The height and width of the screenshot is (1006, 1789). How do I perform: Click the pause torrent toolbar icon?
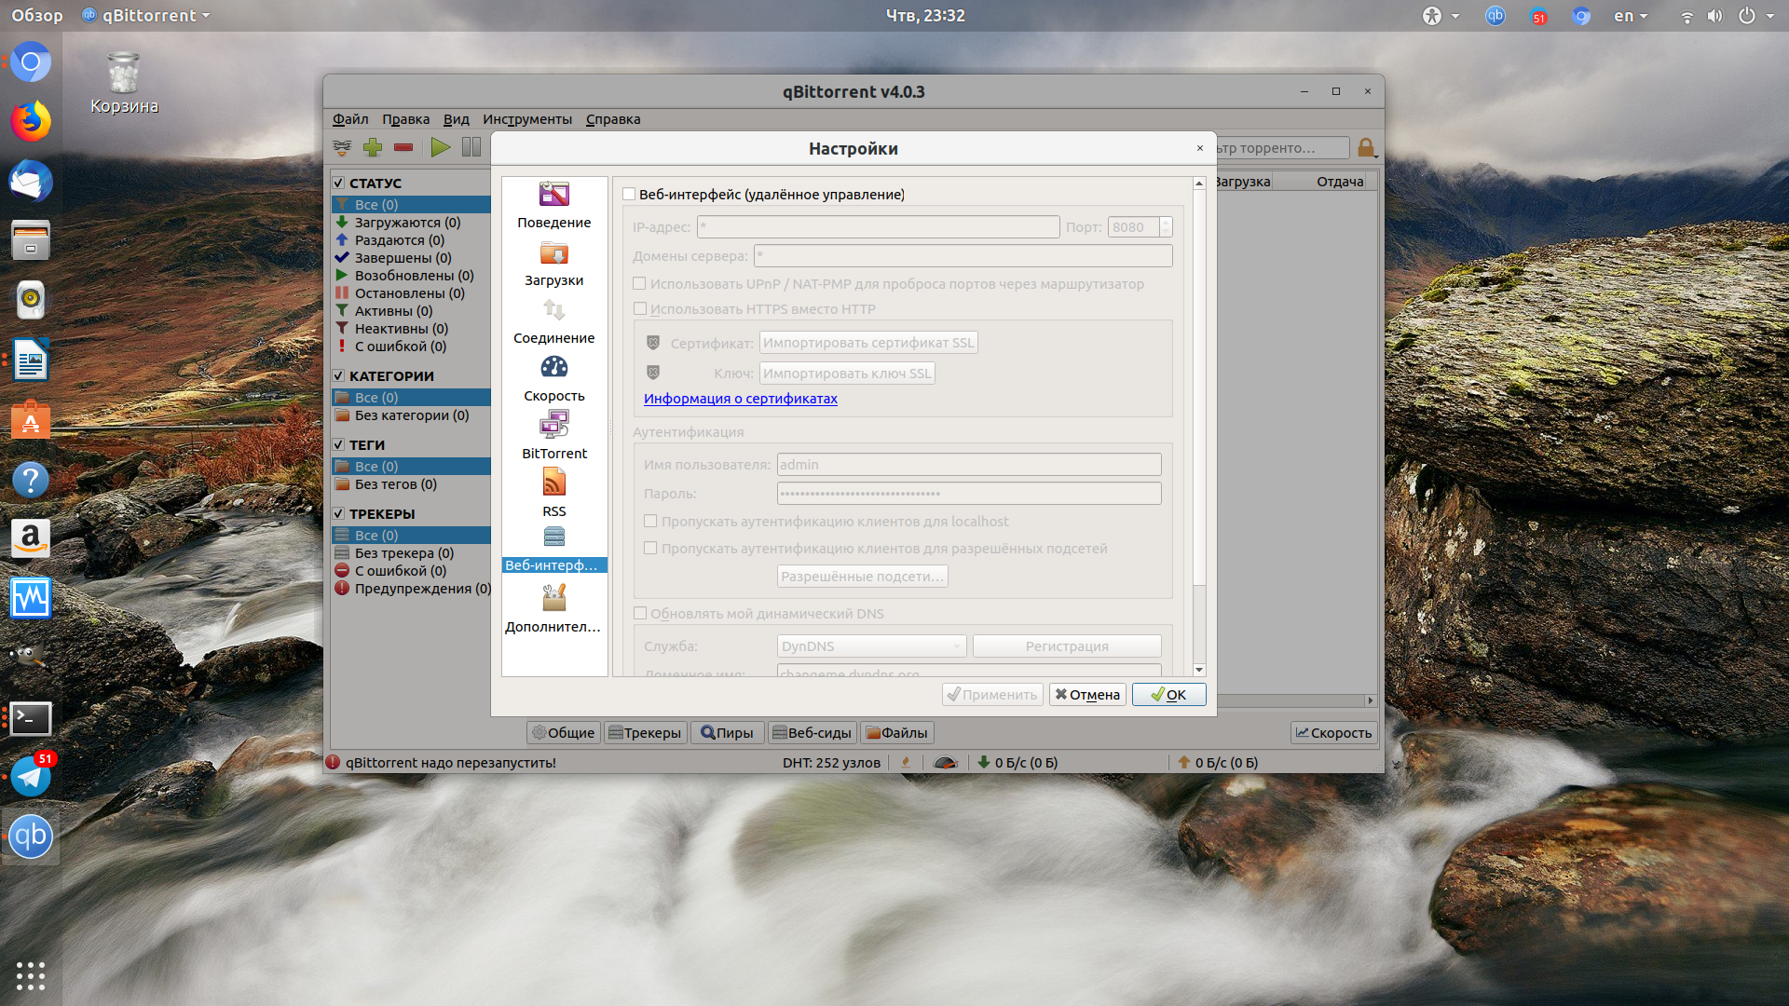[471, 147]
